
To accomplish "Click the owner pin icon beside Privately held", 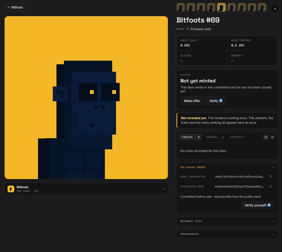I will [188, 29].
